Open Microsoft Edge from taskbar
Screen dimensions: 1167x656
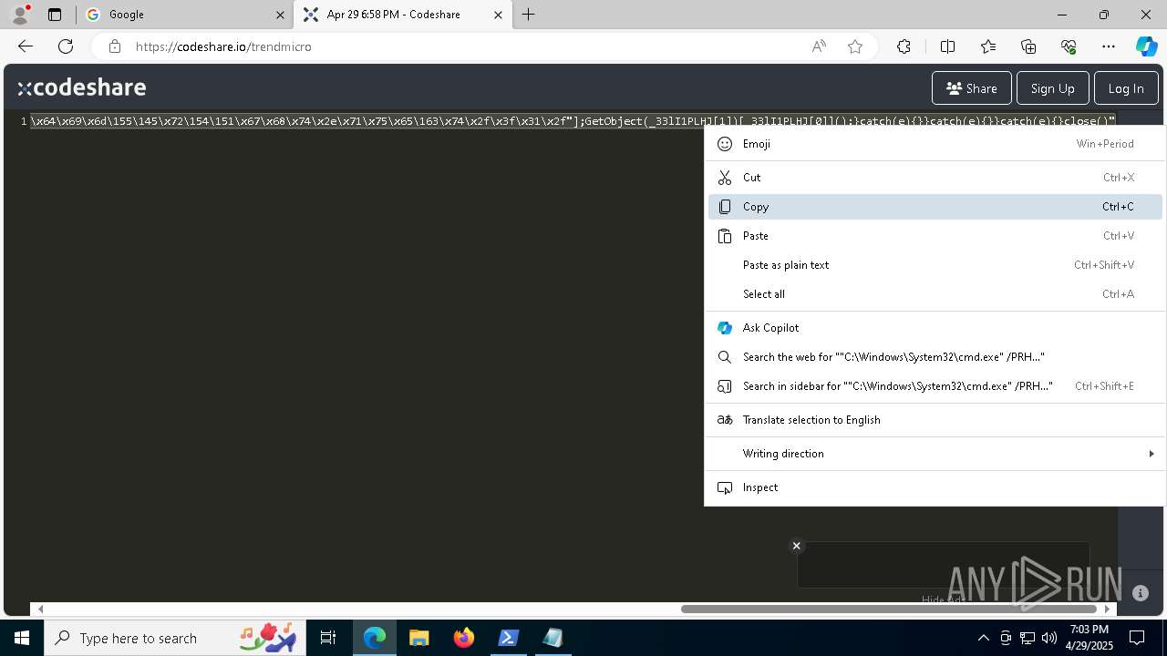tap(375, 638)
